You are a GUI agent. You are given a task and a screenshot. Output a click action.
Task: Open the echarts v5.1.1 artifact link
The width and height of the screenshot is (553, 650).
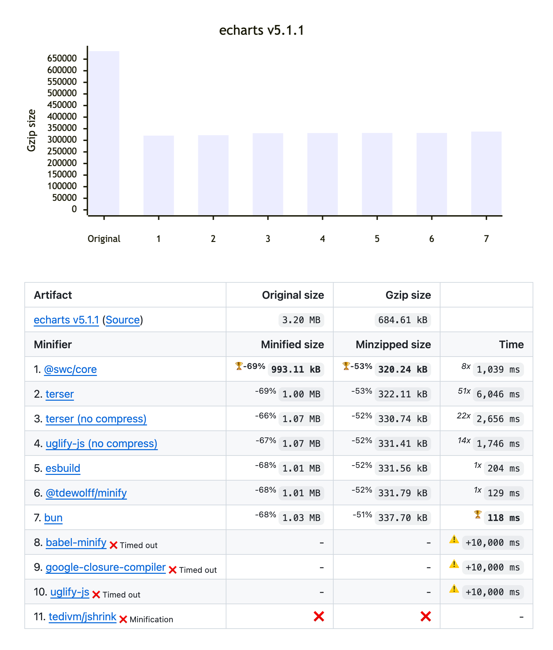pyautogui.click(x=66, y=320)
